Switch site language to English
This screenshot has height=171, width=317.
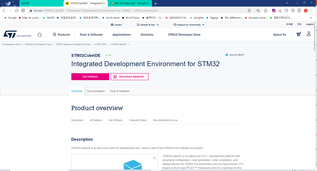310,24
